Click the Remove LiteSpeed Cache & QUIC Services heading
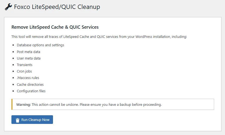Image resolution: width=225 pixels, height=135 pixels. point(55,27)
